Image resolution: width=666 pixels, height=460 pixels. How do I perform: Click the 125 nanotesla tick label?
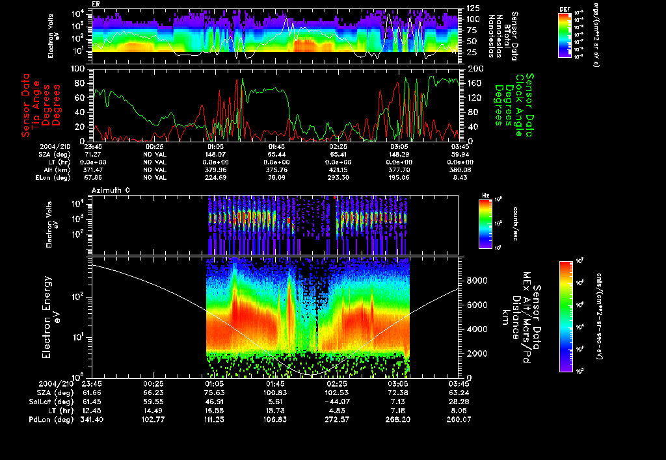click(x=473, y=8)
